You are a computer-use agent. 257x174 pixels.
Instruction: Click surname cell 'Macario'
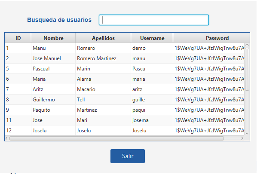103,89
